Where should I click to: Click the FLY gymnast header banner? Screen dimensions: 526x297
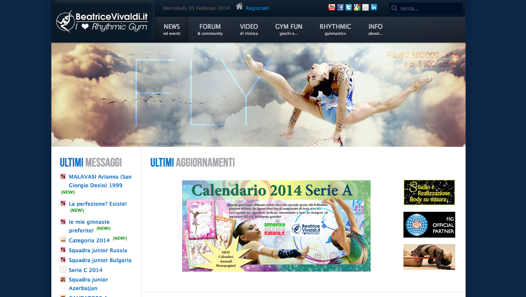(258, 95)
